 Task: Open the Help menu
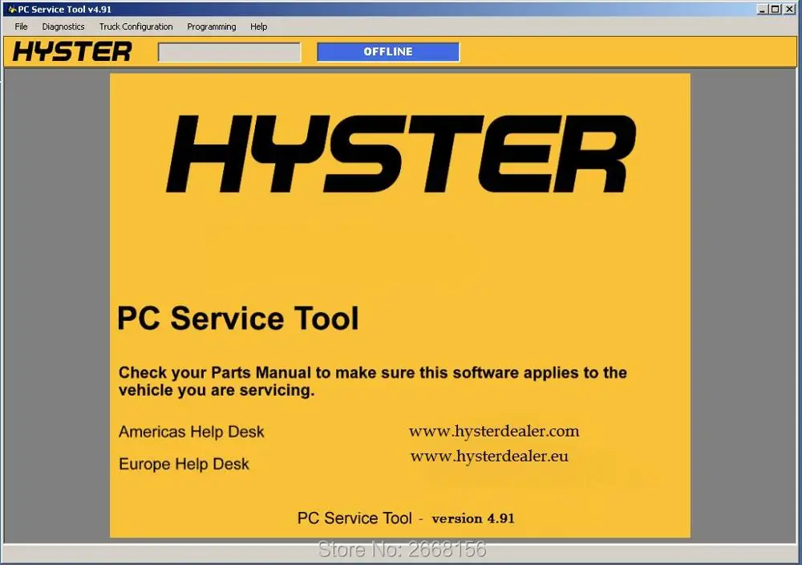[x=259, y=26]
